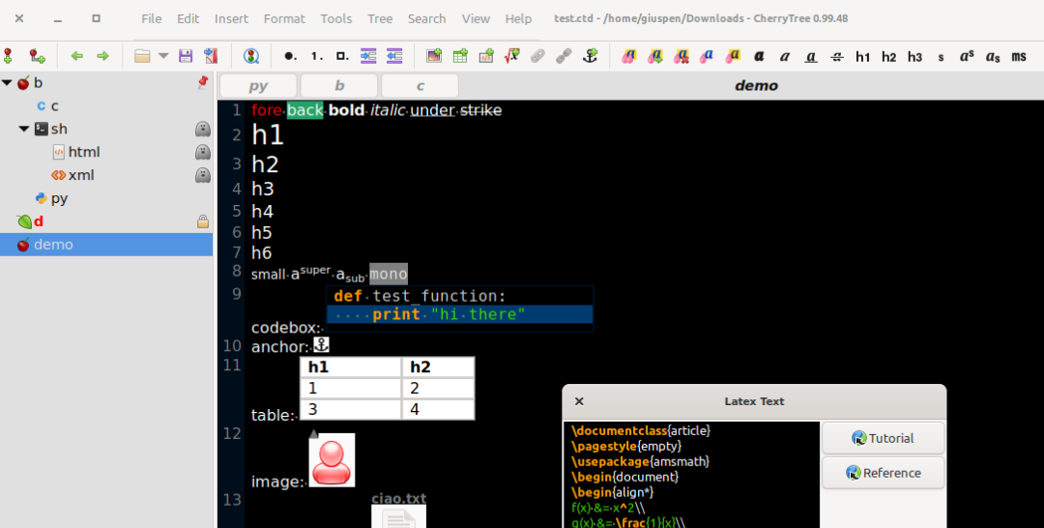Toggle the bulleted list format
1044x528 pixels.
pos(289,56)
